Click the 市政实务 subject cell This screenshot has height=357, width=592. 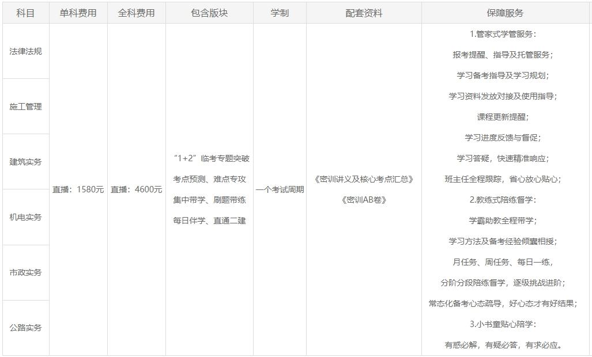[25, 272]
